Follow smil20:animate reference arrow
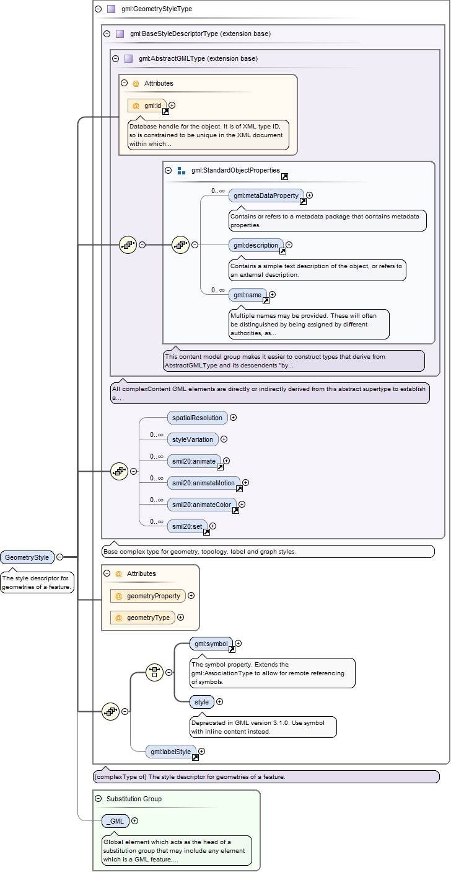Viewport: 451px width, 872px height. 220,467
